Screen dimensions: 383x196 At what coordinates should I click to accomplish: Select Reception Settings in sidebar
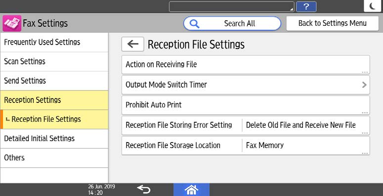click(x=54, y=100)
